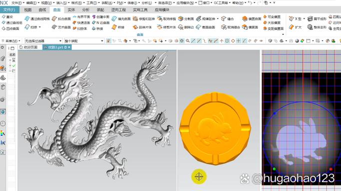Switch to the 逆向工程 reverse engineering tab
This screenshot has height=191, width=341.
pyautogui.click(x=118, y=10)
